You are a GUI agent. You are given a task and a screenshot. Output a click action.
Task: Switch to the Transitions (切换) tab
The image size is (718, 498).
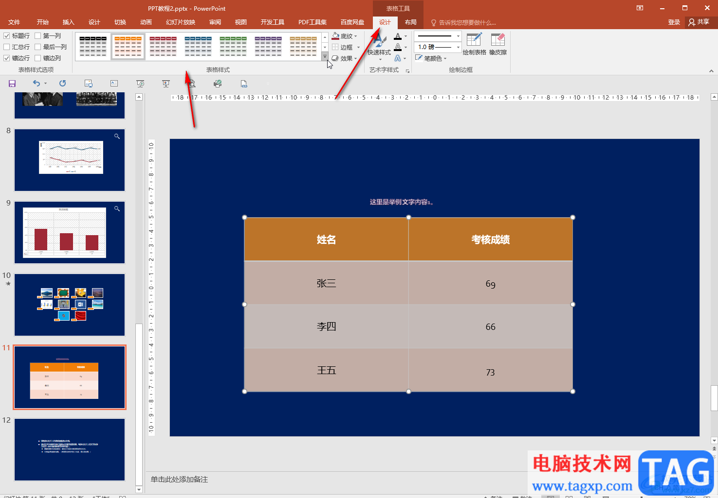point(120,22)
